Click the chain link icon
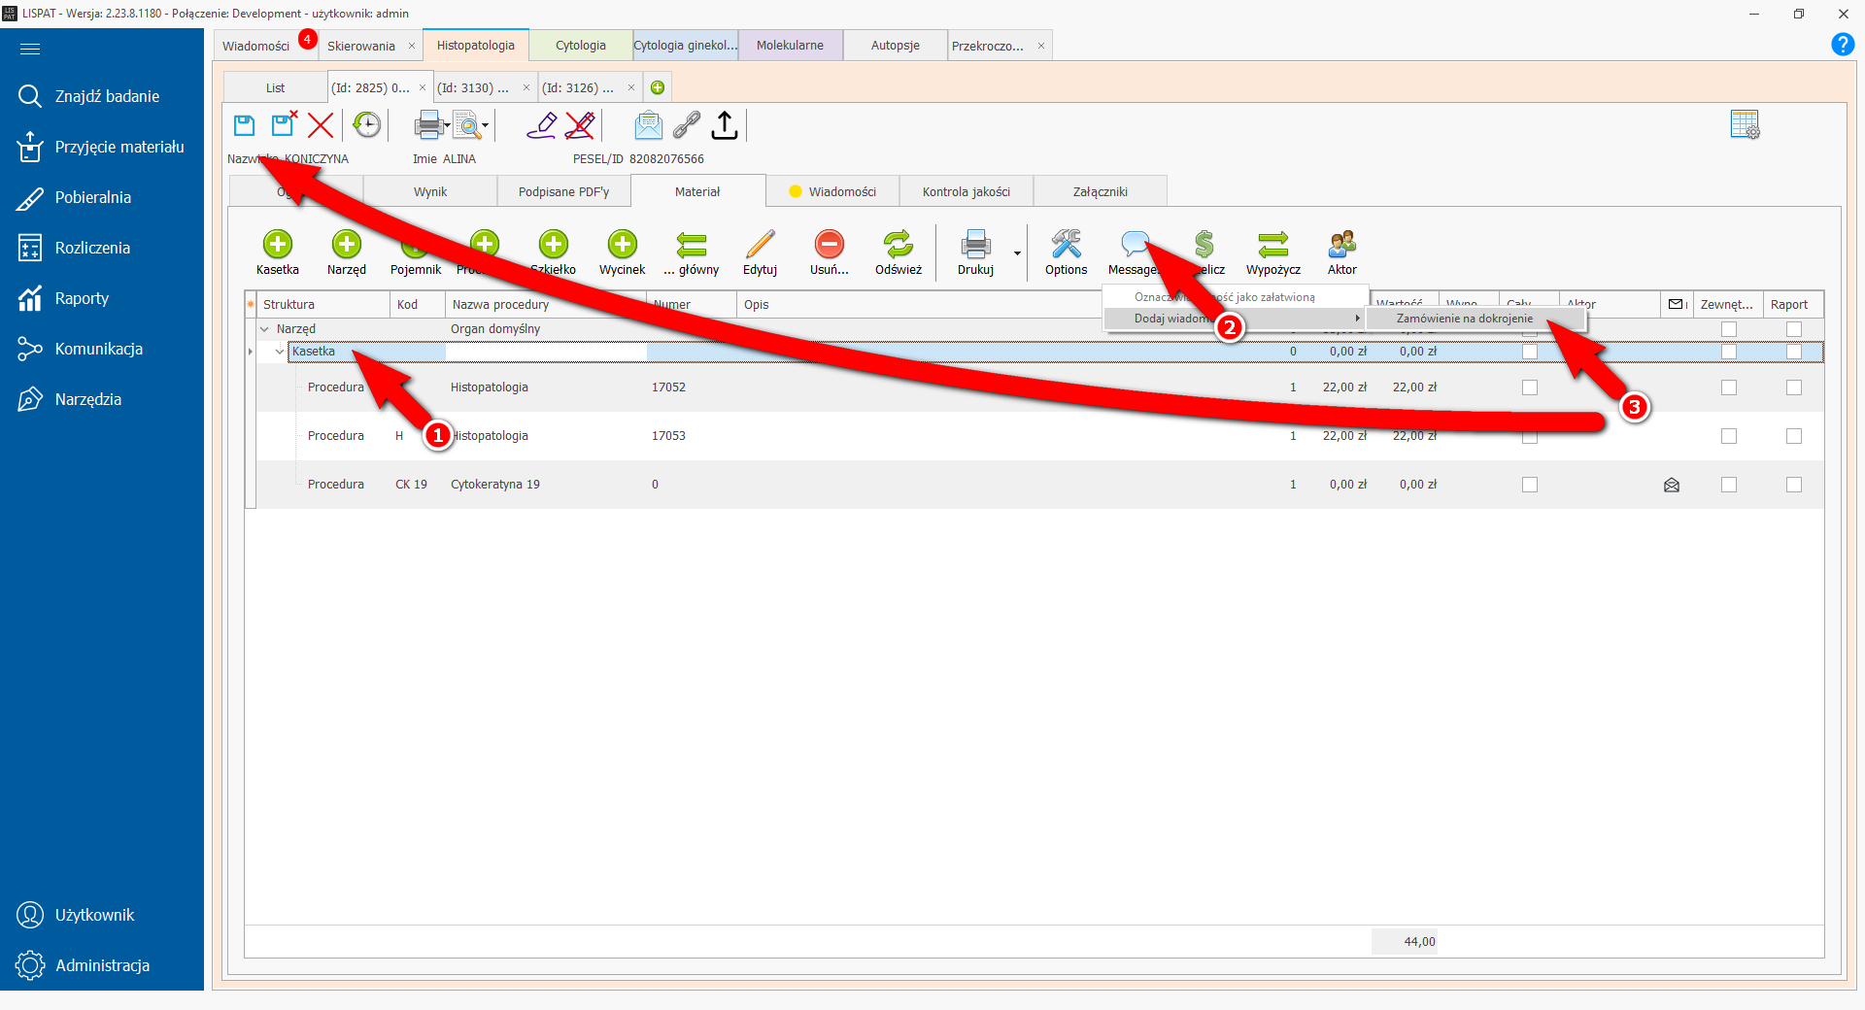The image size is (1865, 1010). click(687, 125)
